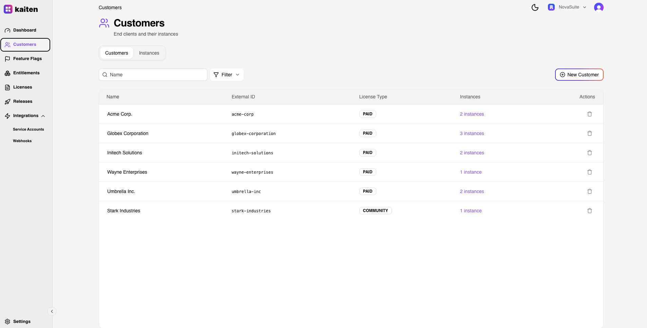Click the Name search field
647x328 pixels.
point(156,75)
